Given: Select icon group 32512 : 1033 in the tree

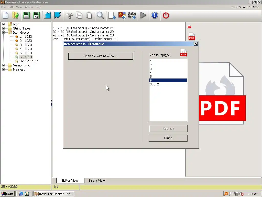Looking at the screenshot, I should tap(29, 61).
